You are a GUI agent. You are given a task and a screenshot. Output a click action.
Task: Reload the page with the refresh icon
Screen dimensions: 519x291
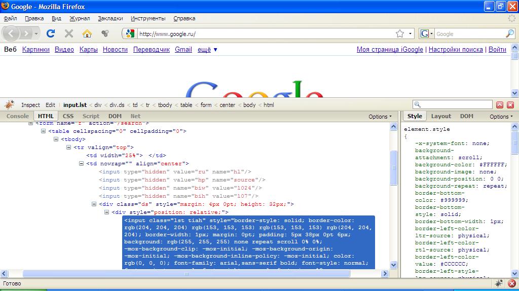(51, 33)
